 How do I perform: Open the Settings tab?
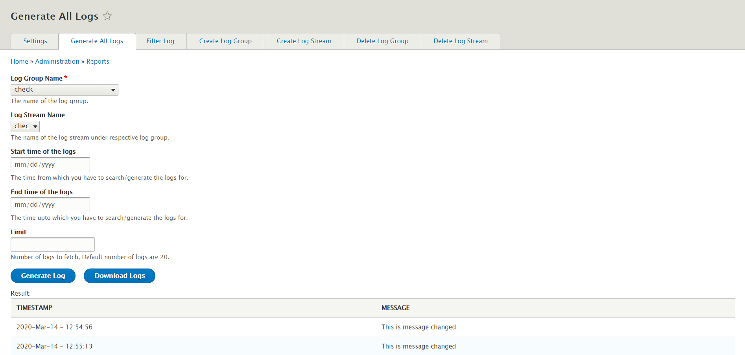(x=35, y=41)
